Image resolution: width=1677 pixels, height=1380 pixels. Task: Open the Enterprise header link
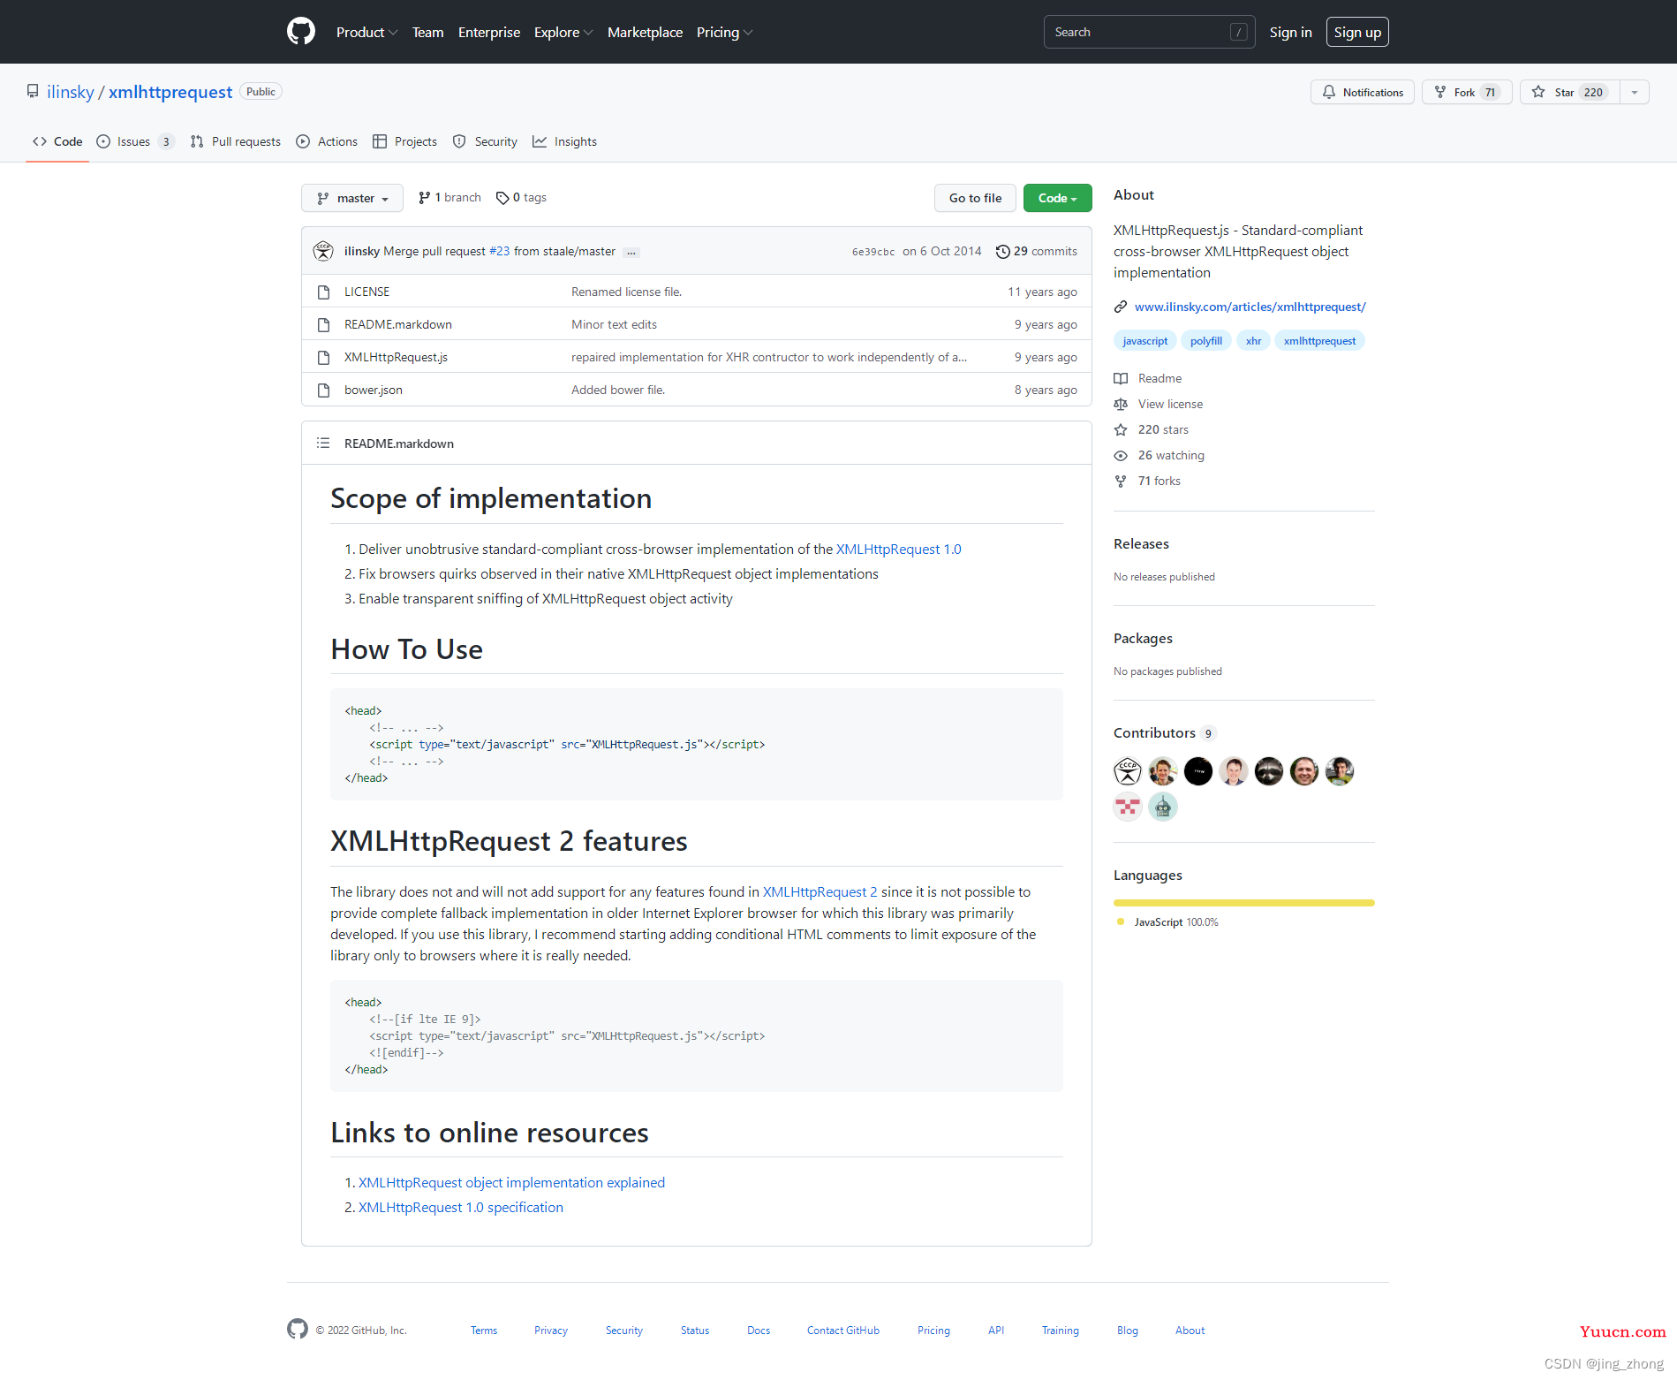tap(489, 32)
